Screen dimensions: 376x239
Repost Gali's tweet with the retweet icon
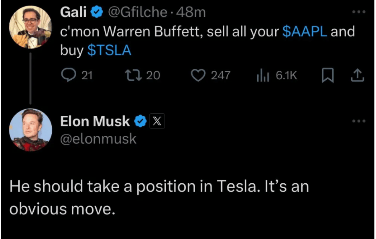coord(133,75)
